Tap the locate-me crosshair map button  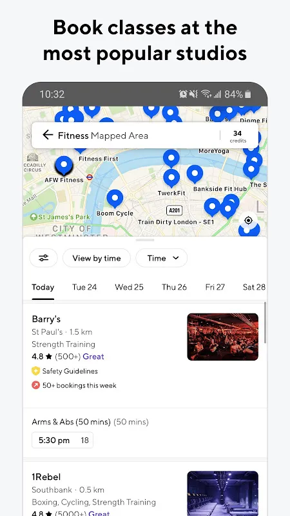click(x=249, y=220)
